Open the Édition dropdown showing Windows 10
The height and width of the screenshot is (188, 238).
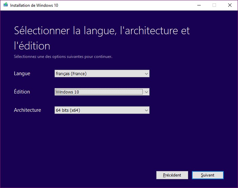pos(102,92)
